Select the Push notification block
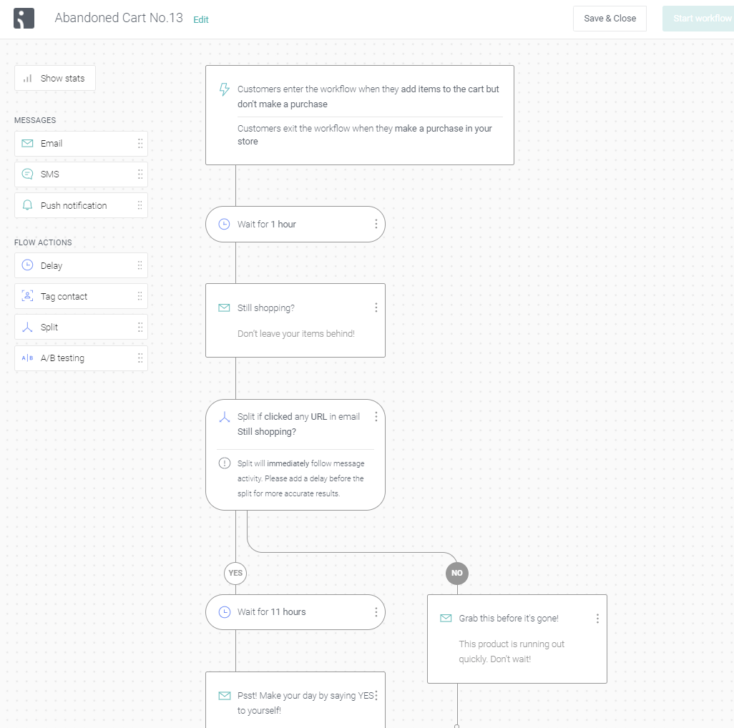Screen dimensions: 734x728 (x=81, y=205)
